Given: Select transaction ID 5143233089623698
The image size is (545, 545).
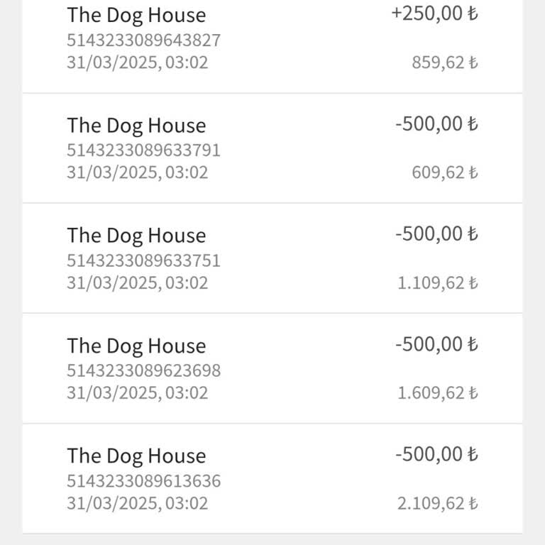Looking at the screenshot, I should point(143,370).
